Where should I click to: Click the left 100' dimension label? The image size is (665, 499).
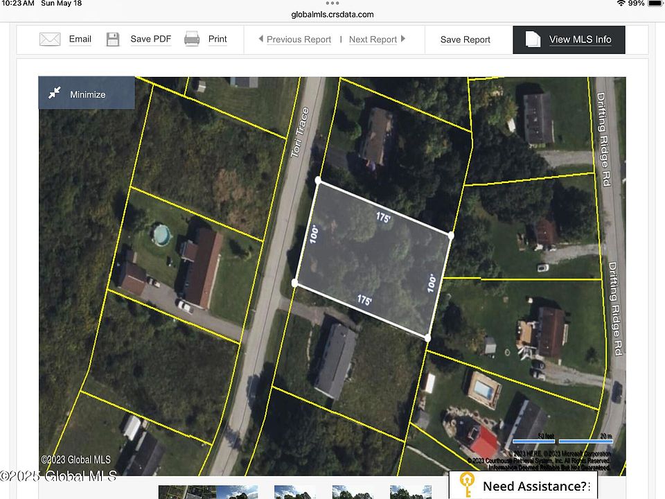(313, 234)
